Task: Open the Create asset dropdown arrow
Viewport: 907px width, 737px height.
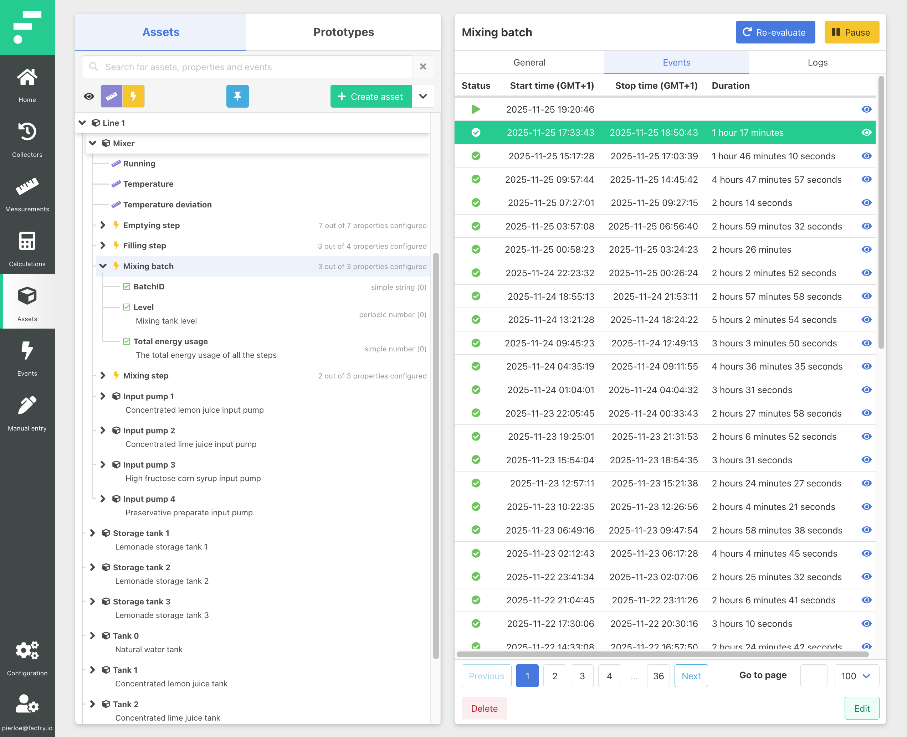Action: pyautogui.click(x=423, y=96)
